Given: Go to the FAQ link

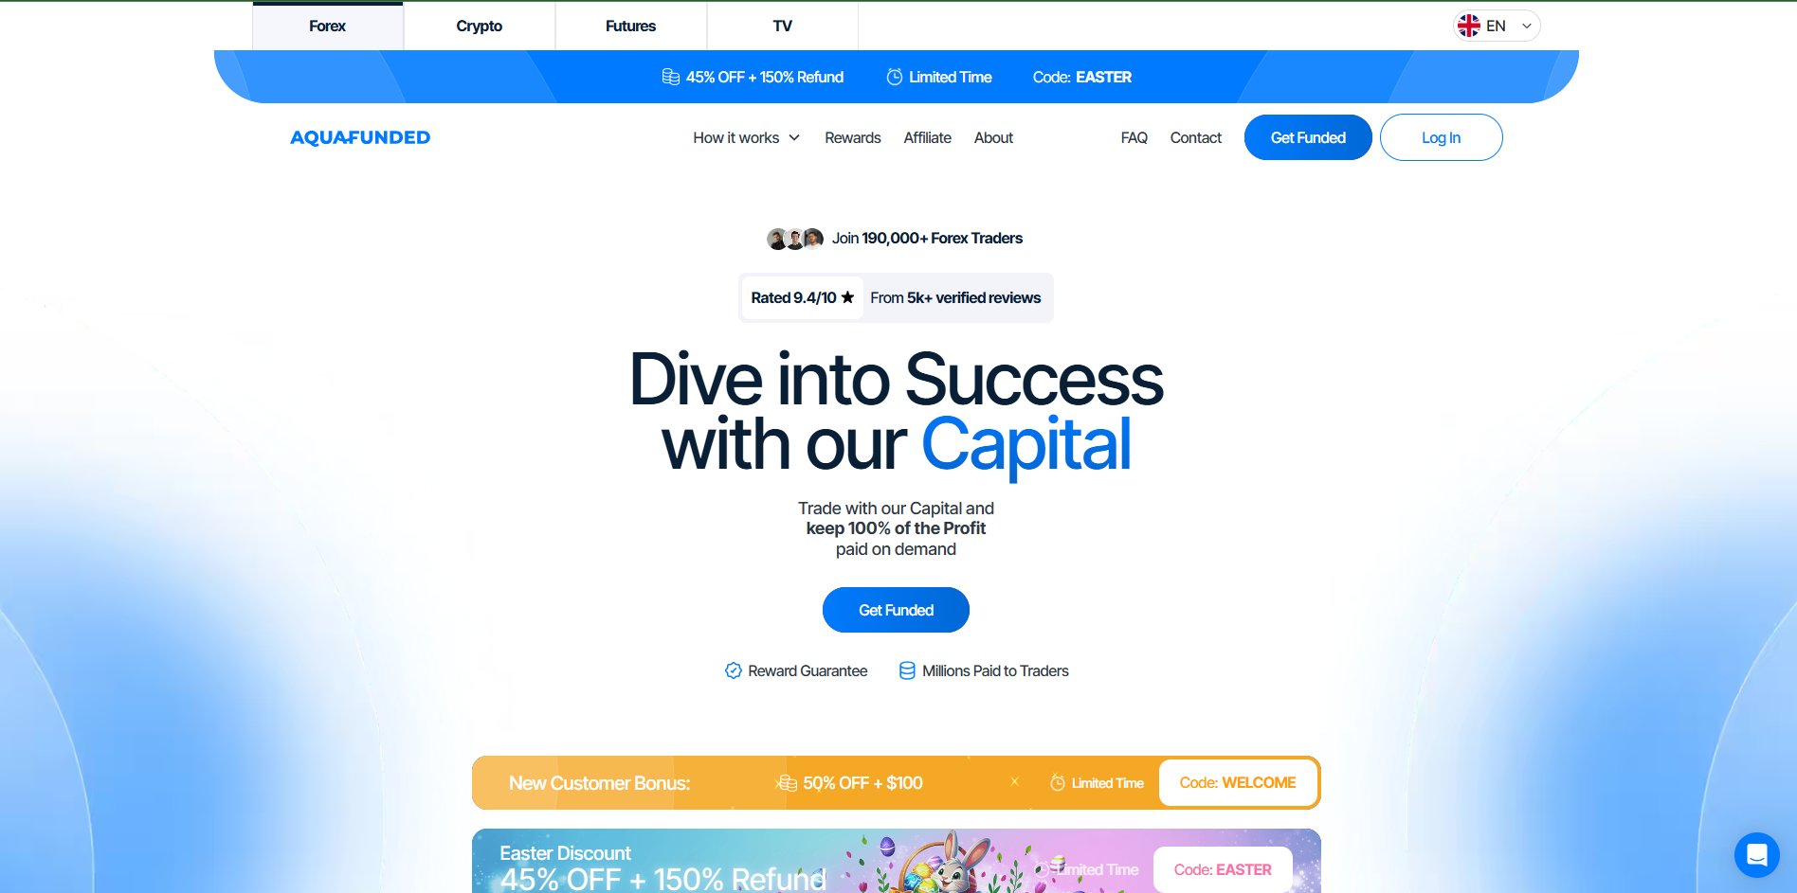Looking at the screenshot, I should point(1134,137).
